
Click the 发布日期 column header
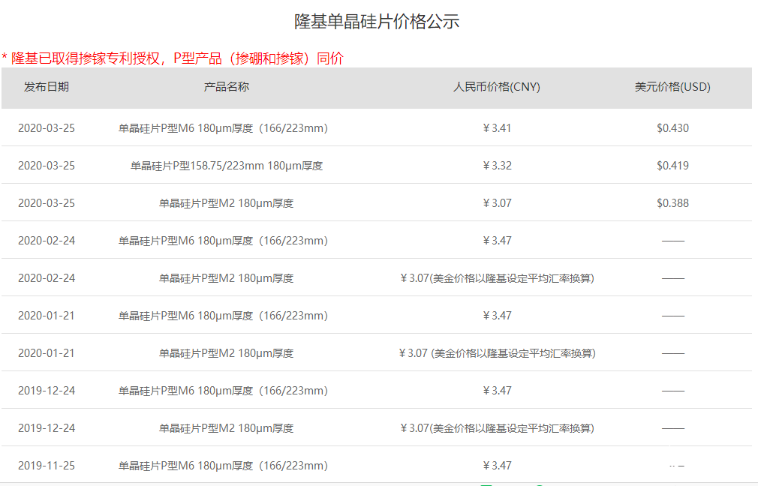(48, 87)
